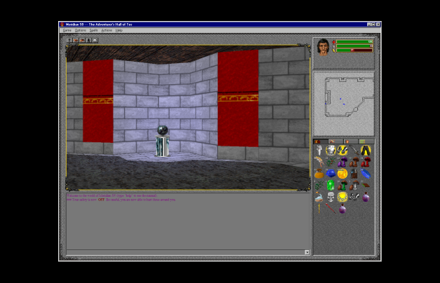Select the purple potion in the last inventory row
Image resolution: width=440 pixels, height=283 pixels.
343,208
